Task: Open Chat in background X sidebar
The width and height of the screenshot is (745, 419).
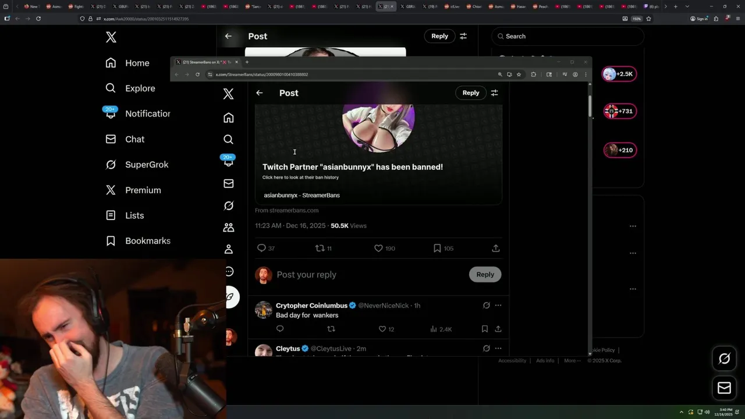Action: (x=125, y=139)
